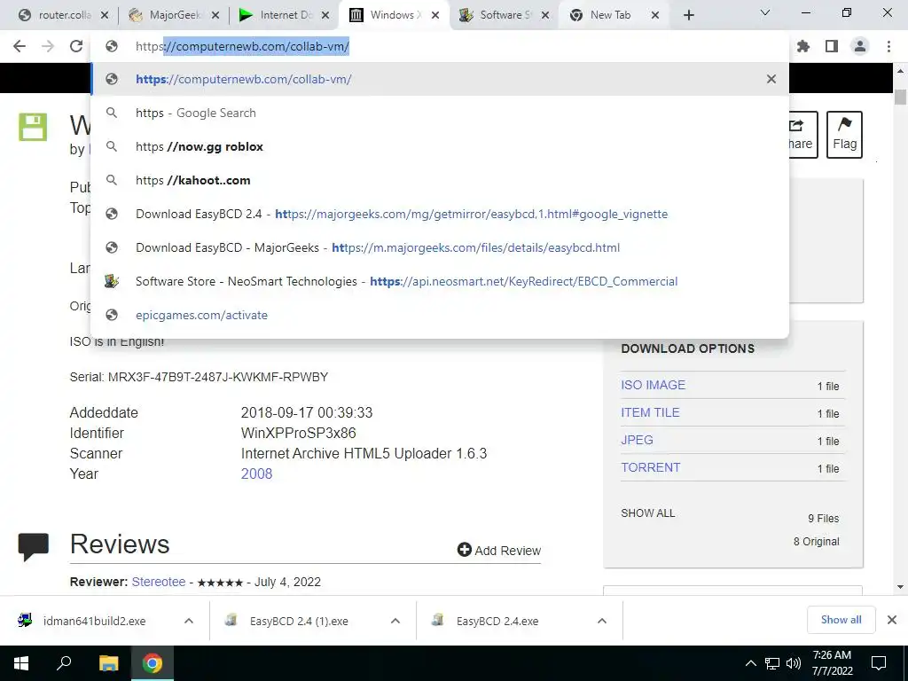Click the page scrollbar down arrow

pos(901,586)
